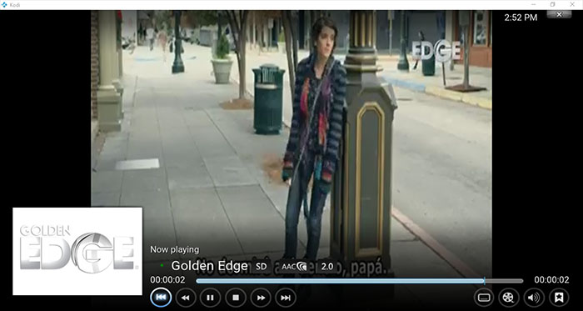Click the 2.0 audio channels badge
Image resolution: width=583 pixels, height=311 pixels.
tap(326, 266)
